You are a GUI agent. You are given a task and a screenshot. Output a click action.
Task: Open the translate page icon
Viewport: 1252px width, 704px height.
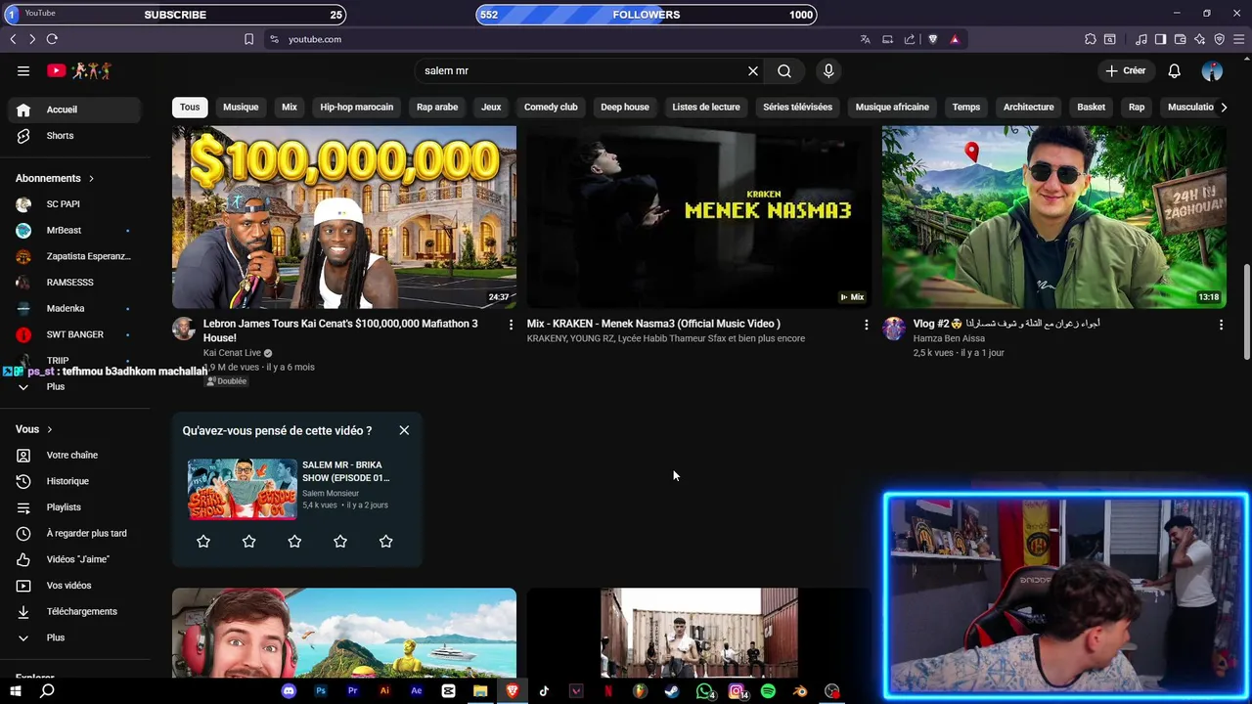[865, 39]
